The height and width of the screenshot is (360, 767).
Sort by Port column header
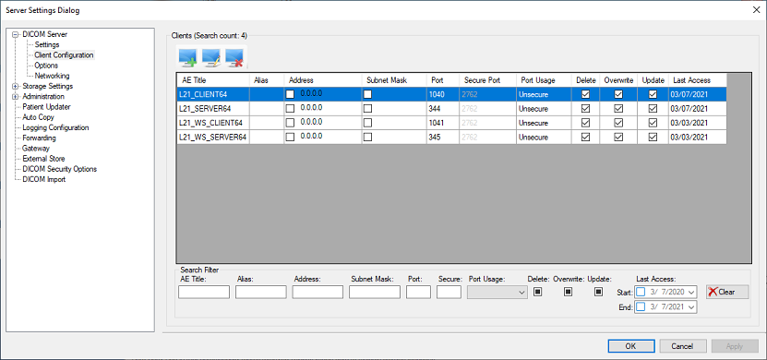click(443, 80)
